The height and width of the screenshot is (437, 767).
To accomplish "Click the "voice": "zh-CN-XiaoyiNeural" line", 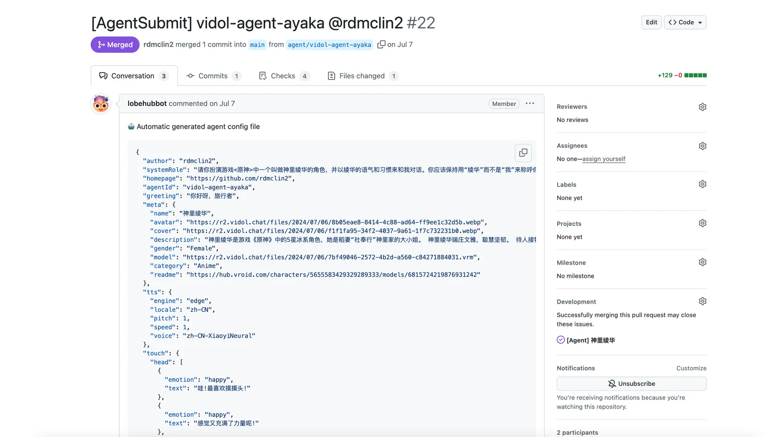I will 203,336.
